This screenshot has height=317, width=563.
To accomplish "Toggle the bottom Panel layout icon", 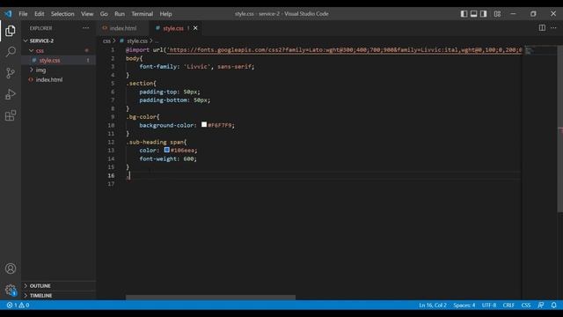I will (x=473, y=14).
